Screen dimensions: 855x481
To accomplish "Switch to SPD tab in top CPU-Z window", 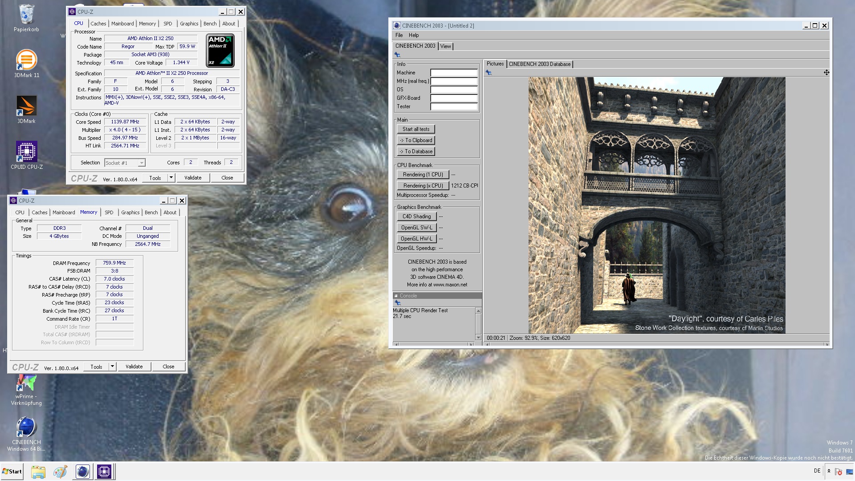I will tap(167, 24).
